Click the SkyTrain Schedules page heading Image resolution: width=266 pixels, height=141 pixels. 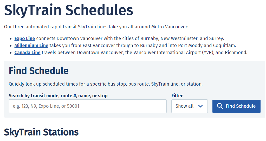click(69, 10)
